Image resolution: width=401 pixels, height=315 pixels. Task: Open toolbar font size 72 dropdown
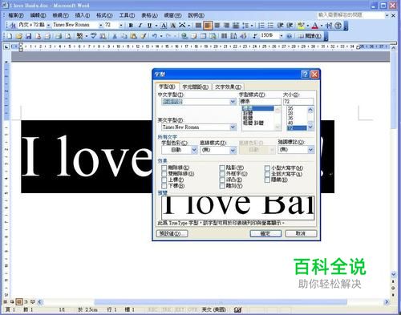(x=121, y=25)
